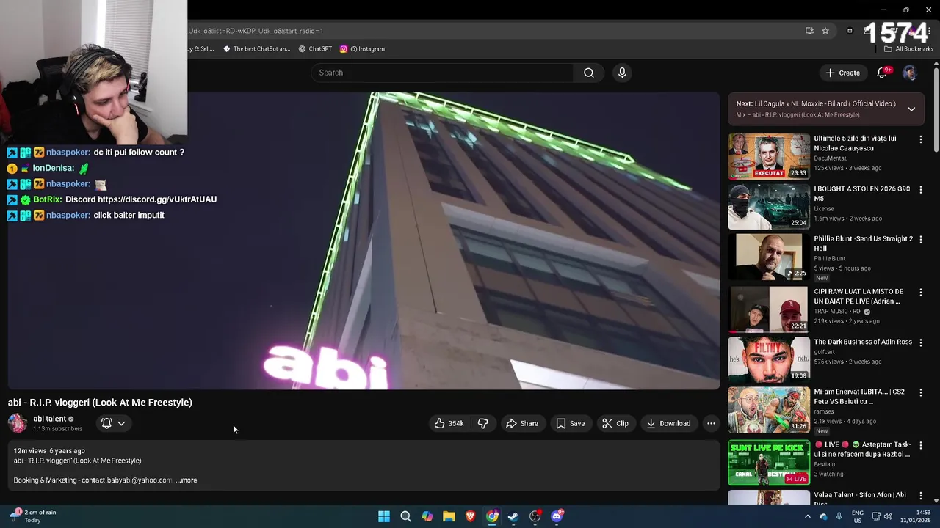Dislike the abi video
The image size is (940, 528).
pos(482,423)
